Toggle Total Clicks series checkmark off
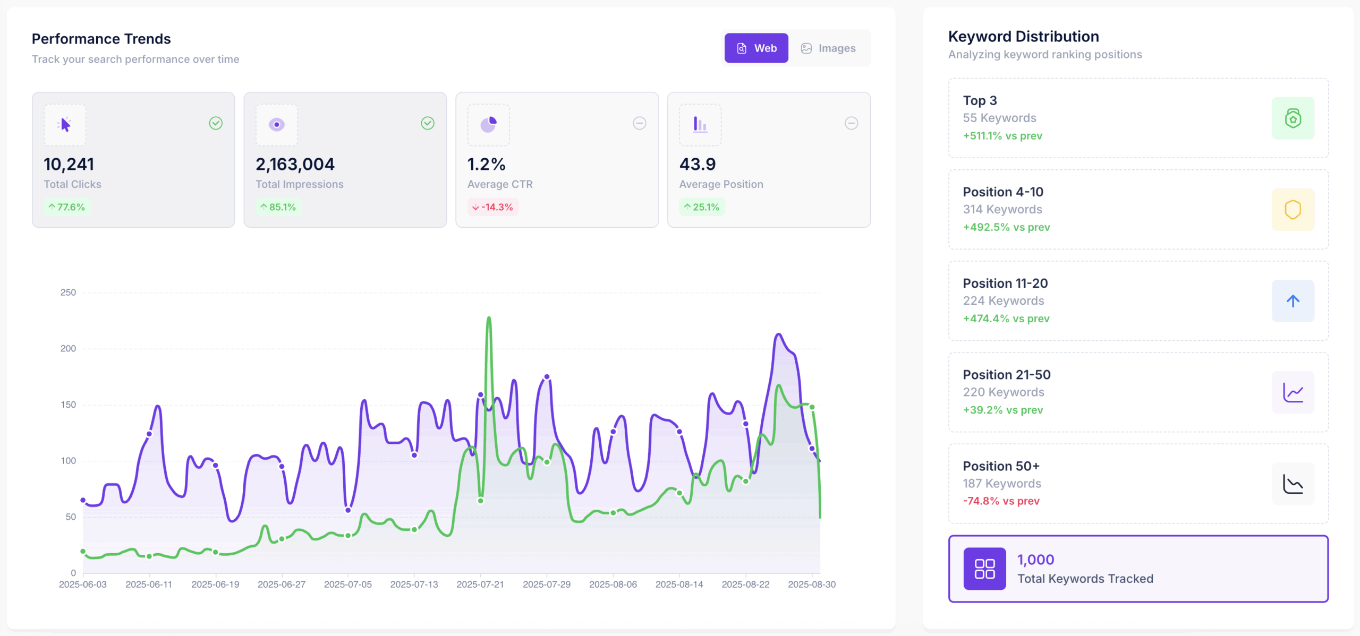 216,123
